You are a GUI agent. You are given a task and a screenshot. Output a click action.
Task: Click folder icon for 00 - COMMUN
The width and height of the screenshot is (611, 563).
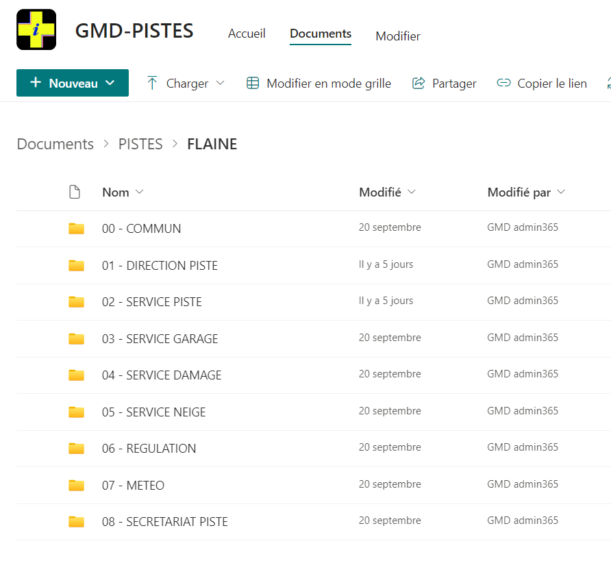pyautogui.click(x=77, y=228)
